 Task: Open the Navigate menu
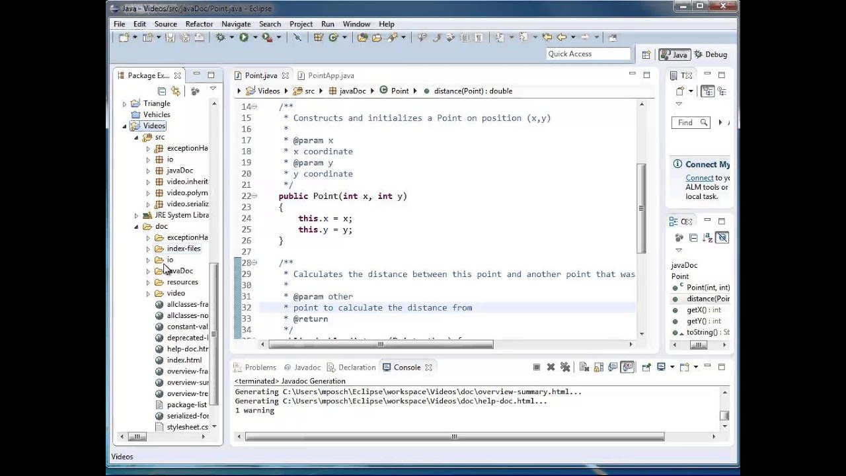pyautogui.click(x=236, y=24)
